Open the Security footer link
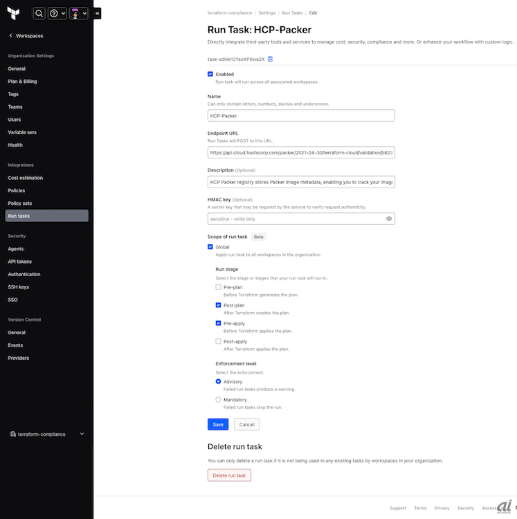Screen dimensions: 517x519 point(466,508)
